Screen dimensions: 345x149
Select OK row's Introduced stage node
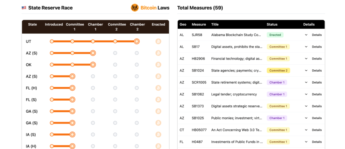tap(52, 65)
